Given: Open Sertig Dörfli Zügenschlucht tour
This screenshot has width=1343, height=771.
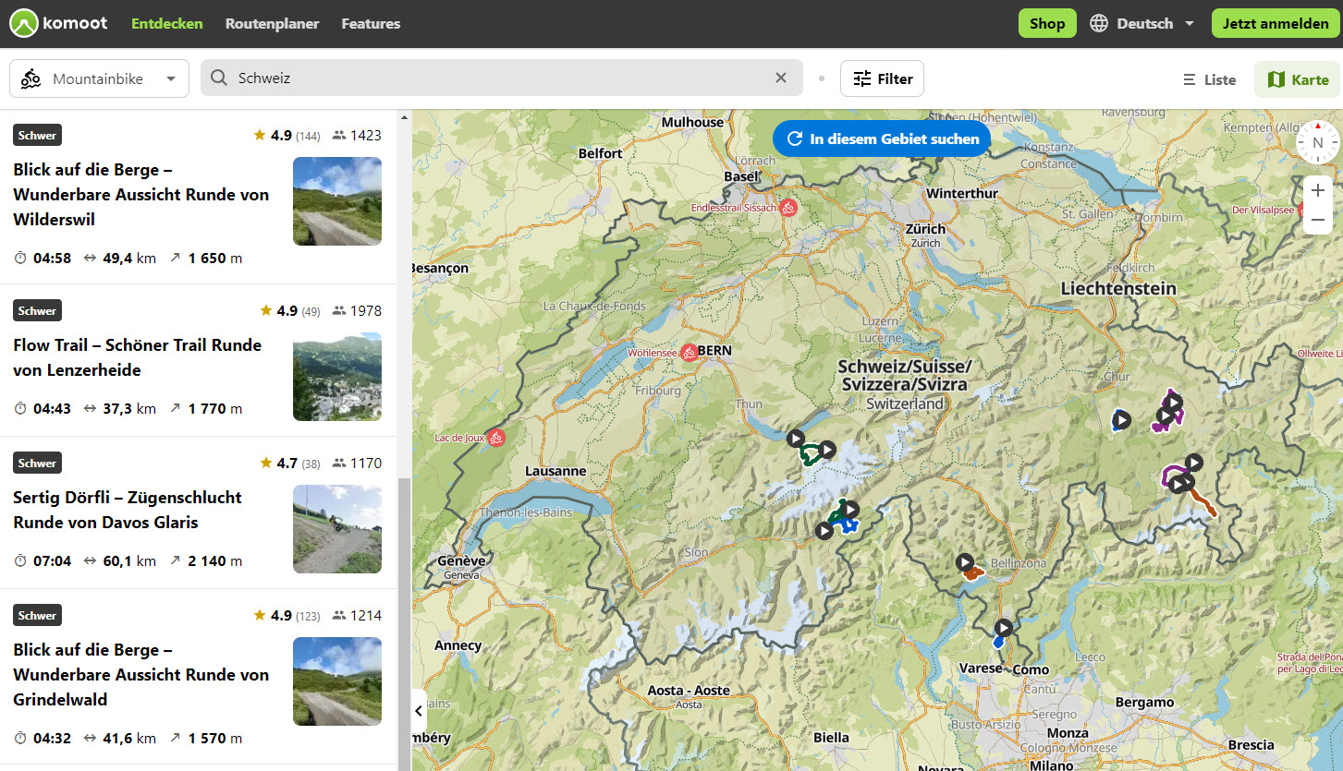Looking at the screenshot, I should 128,510.
